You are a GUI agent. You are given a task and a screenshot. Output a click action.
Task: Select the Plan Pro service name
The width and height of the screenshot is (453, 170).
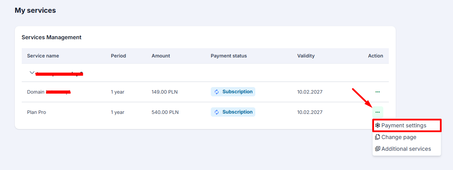37,112
